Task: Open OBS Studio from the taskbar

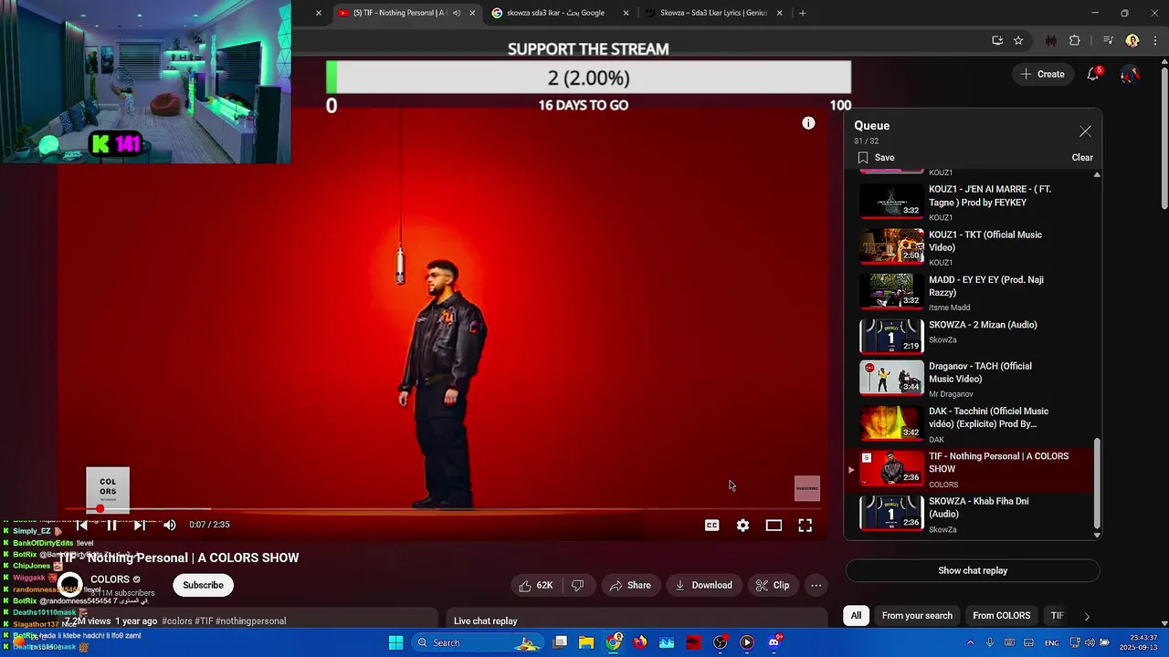Action: [721, 642]
